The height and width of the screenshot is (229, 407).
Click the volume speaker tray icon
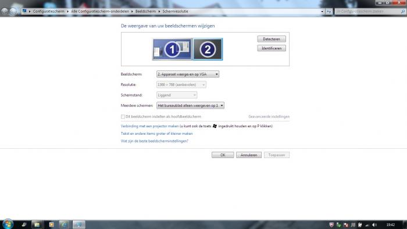(x=374, y=225)
